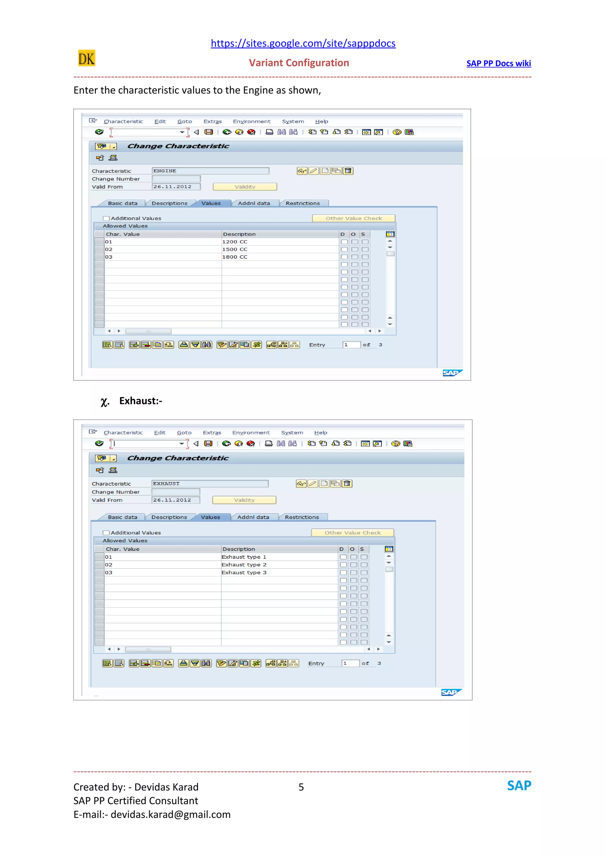Click the red Cancel icon in ENGINE window

(x=251, y=132)
